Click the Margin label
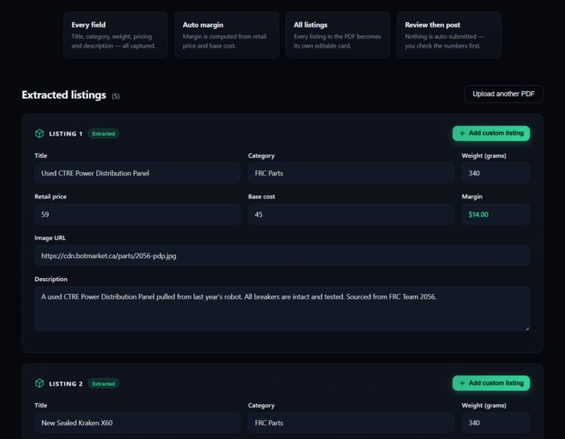 [472, 197]
